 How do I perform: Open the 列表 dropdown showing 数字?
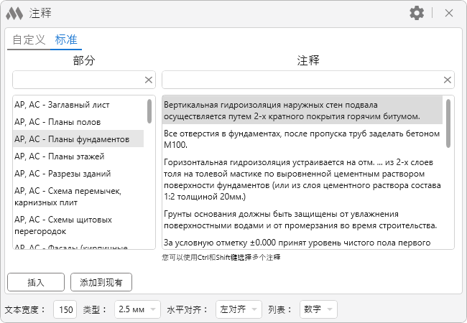318,309
